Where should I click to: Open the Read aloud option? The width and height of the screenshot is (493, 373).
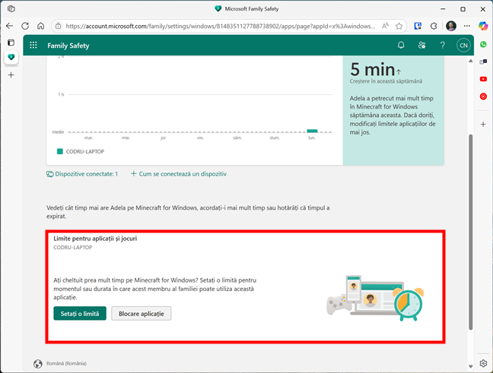click(x=385, y=26)
